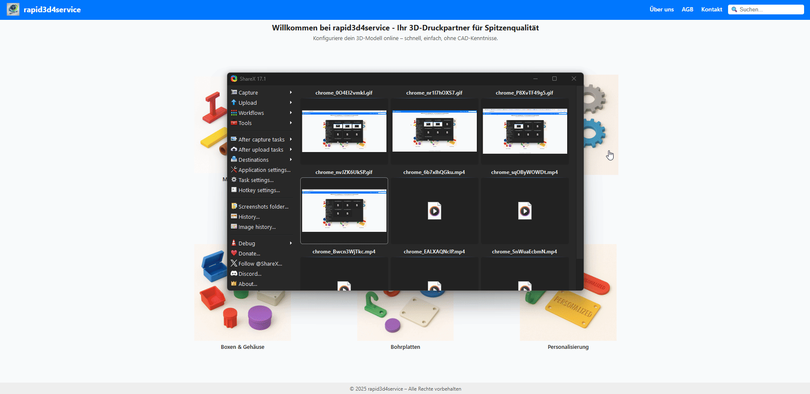
Task: Click the Hotkey settings icon
Action: (234, 190)
